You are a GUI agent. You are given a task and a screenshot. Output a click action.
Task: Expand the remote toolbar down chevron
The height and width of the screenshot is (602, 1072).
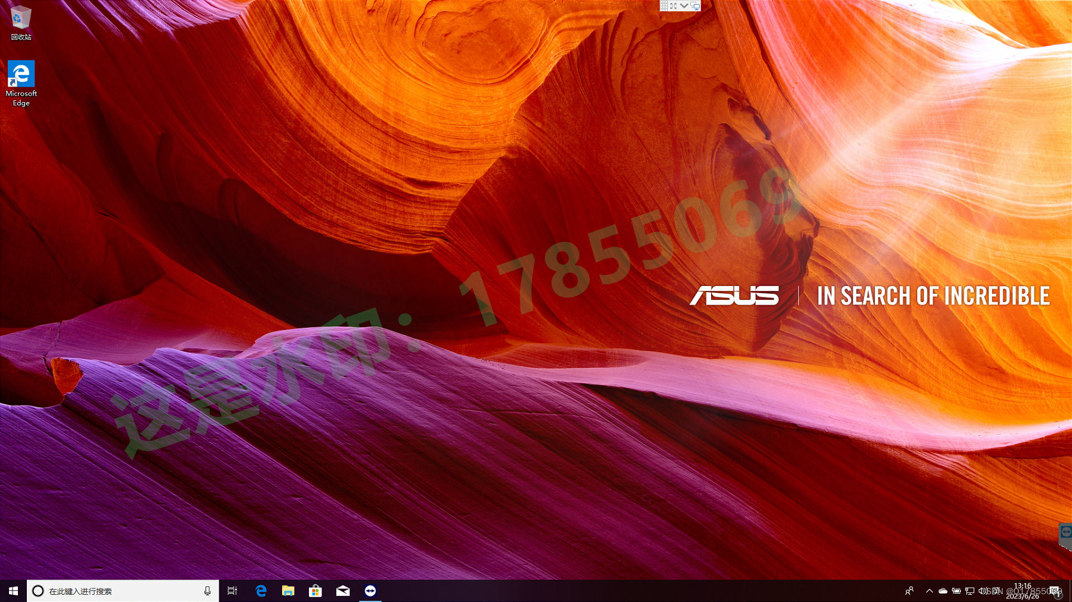tap(684, 5)
